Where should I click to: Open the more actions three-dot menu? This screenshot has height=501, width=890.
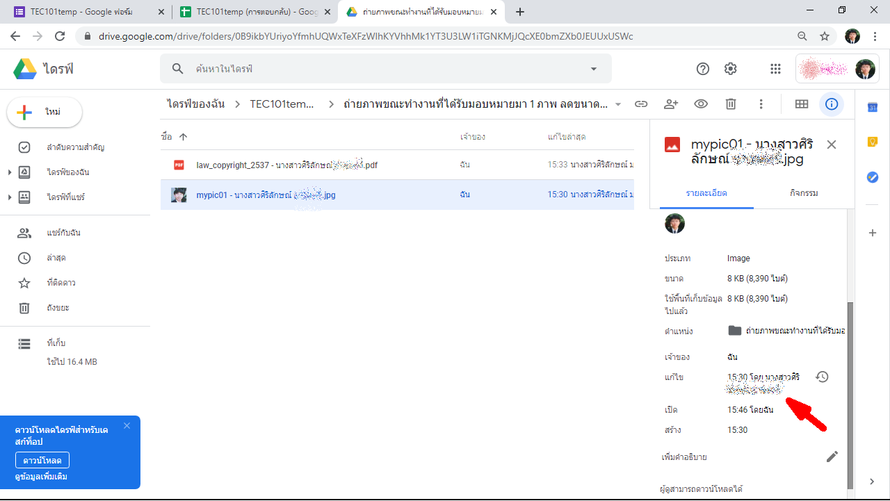[761, 104]
